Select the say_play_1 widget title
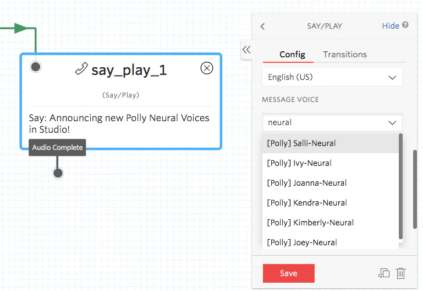423x291 pixels. [129, 70]
